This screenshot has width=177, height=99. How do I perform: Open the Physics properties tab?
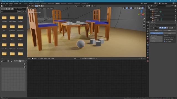point(148,50)
